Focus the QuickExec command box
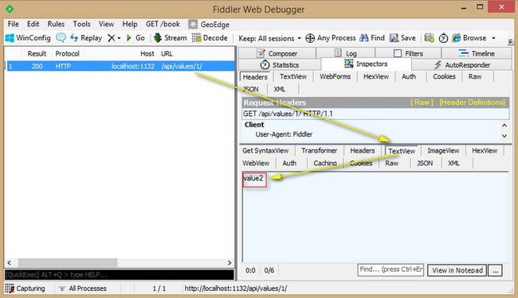The width and height of the screenshot is (518, 298). tap(120, 275)
